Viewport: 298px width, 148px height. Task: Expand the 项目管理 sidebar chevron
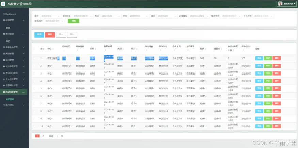click(23, 60)
